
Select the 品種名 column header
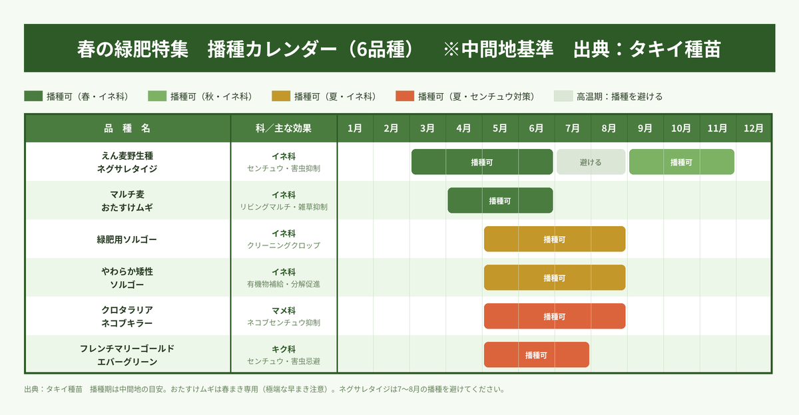pyautogui.click(x=128, y=128)
